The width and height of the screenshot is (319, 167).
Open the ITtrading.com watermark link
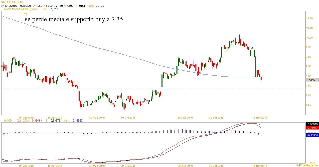308,165
